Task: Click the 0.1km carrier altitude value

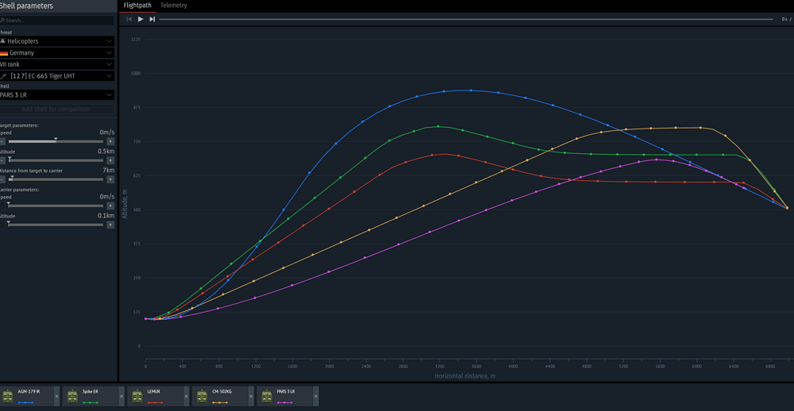Action: 106,215
